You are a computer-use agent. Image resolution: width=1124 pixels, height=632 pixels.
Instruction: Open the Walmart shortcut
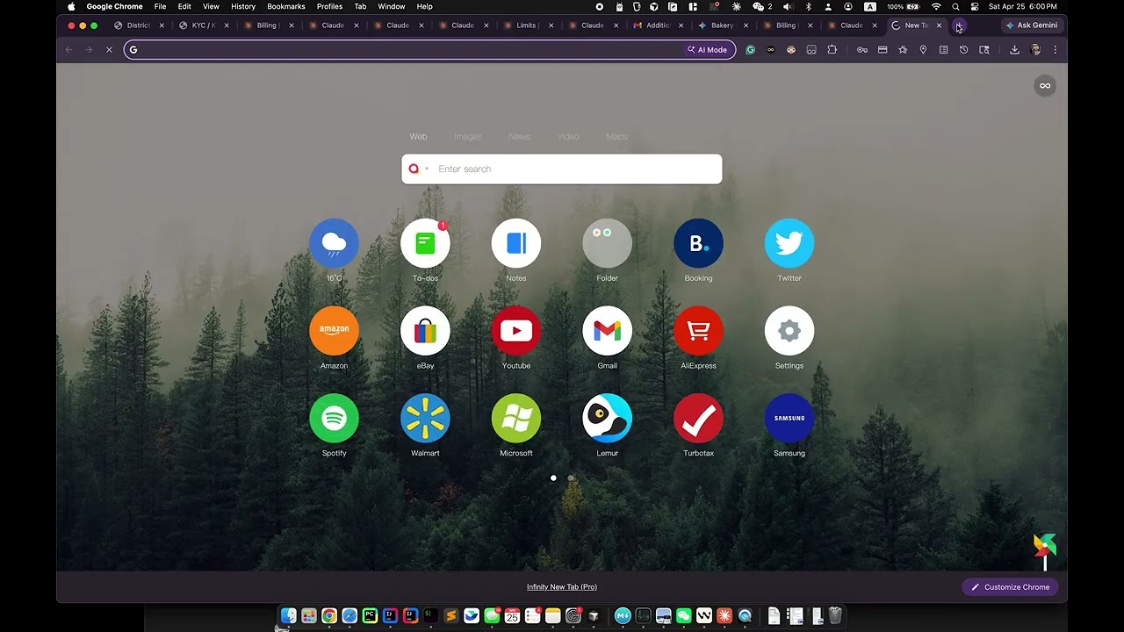tap(425, 418)
